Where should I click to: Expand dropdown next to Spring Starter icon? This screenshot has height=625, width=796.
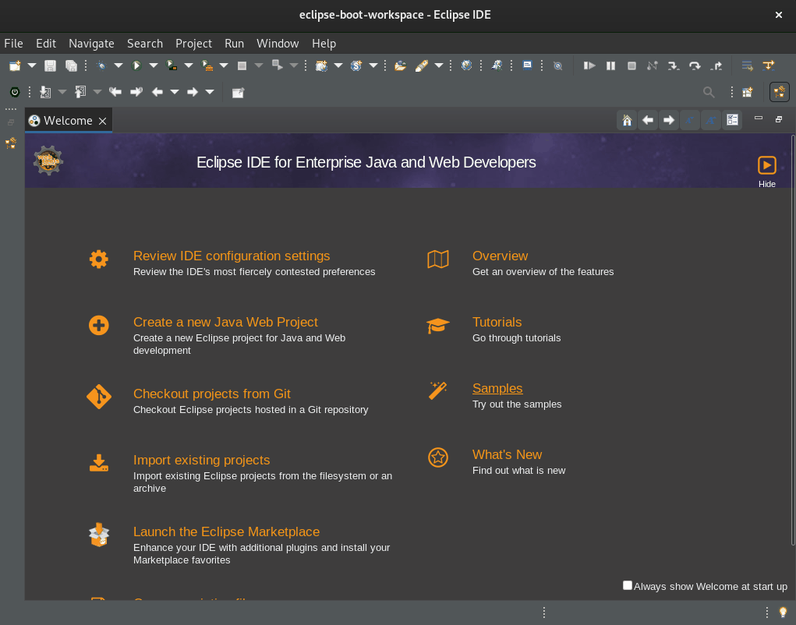coord(373,65)
